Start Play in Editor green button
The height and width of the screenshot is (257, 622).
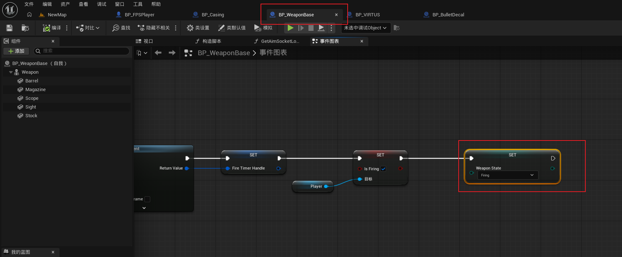[x=290, y=28]
